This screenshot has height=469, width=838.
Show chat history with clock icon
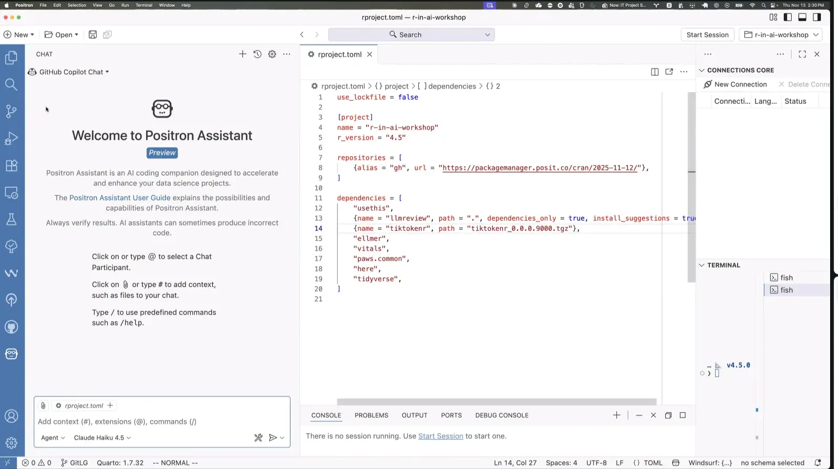click(257, 54)
